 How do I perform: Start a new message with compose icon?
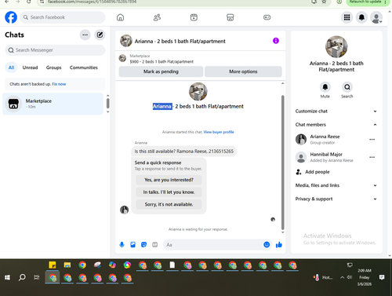point(100,35)
